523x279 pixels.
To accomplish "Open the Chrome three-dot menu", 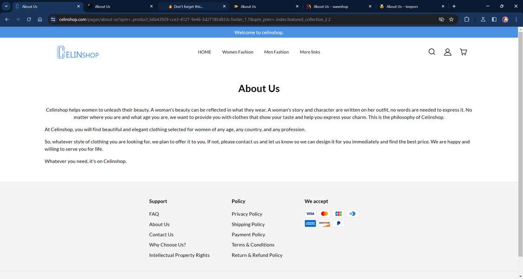I will [x=516, y=19].
